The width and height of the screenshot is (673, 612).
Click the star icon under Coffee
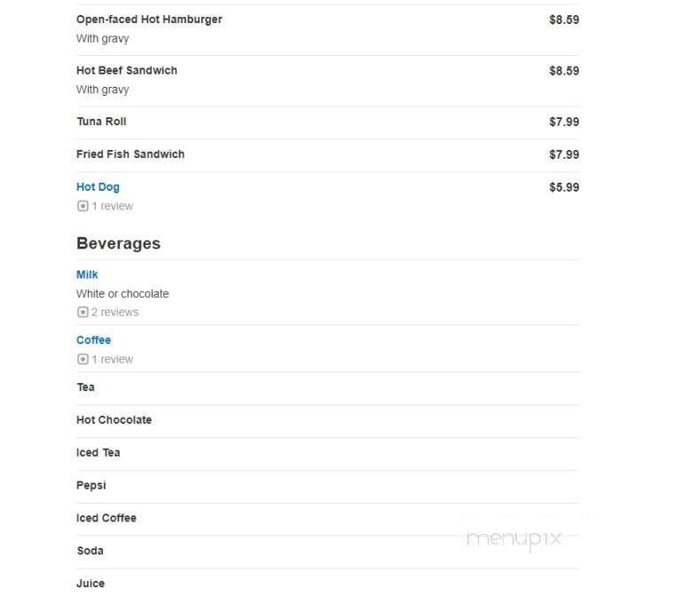[x=82, y=359]
